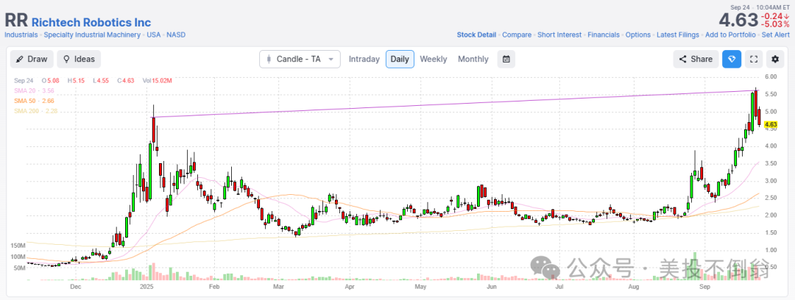795x300 pixels.
Task: Click the Vol 15.02M value in the legend
Action: click(157, 81)
